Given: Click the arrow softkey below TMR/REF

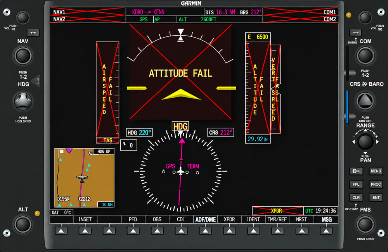Looking at the screenshot, I should (x=278, y=231).
